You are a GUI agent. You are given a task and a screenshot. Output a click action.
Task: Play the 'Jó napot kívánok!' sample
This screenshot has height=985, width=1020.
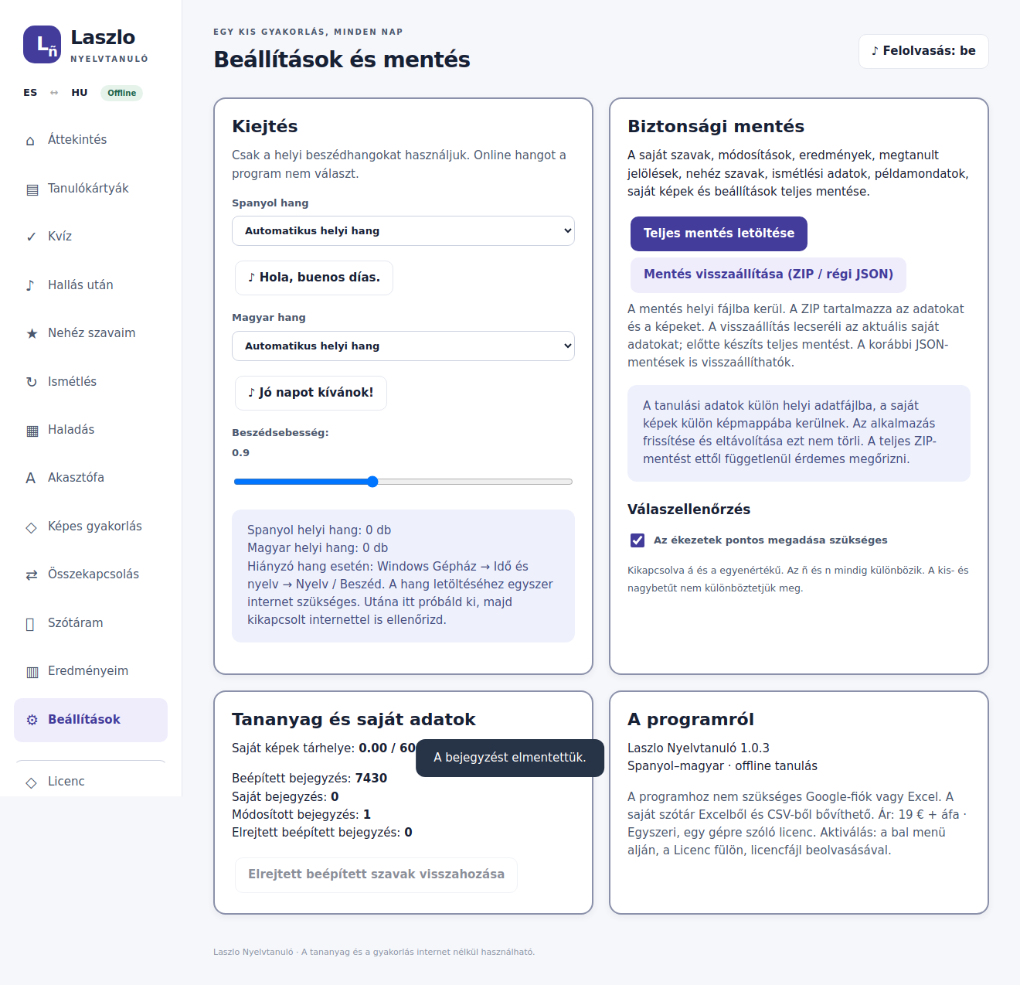311,393
